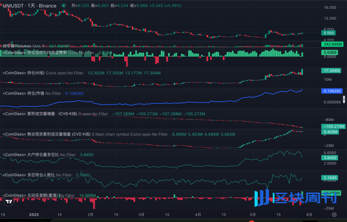Open the TradingView logo icon
This screenshot has width=347, height=222.
click(9, 202)
